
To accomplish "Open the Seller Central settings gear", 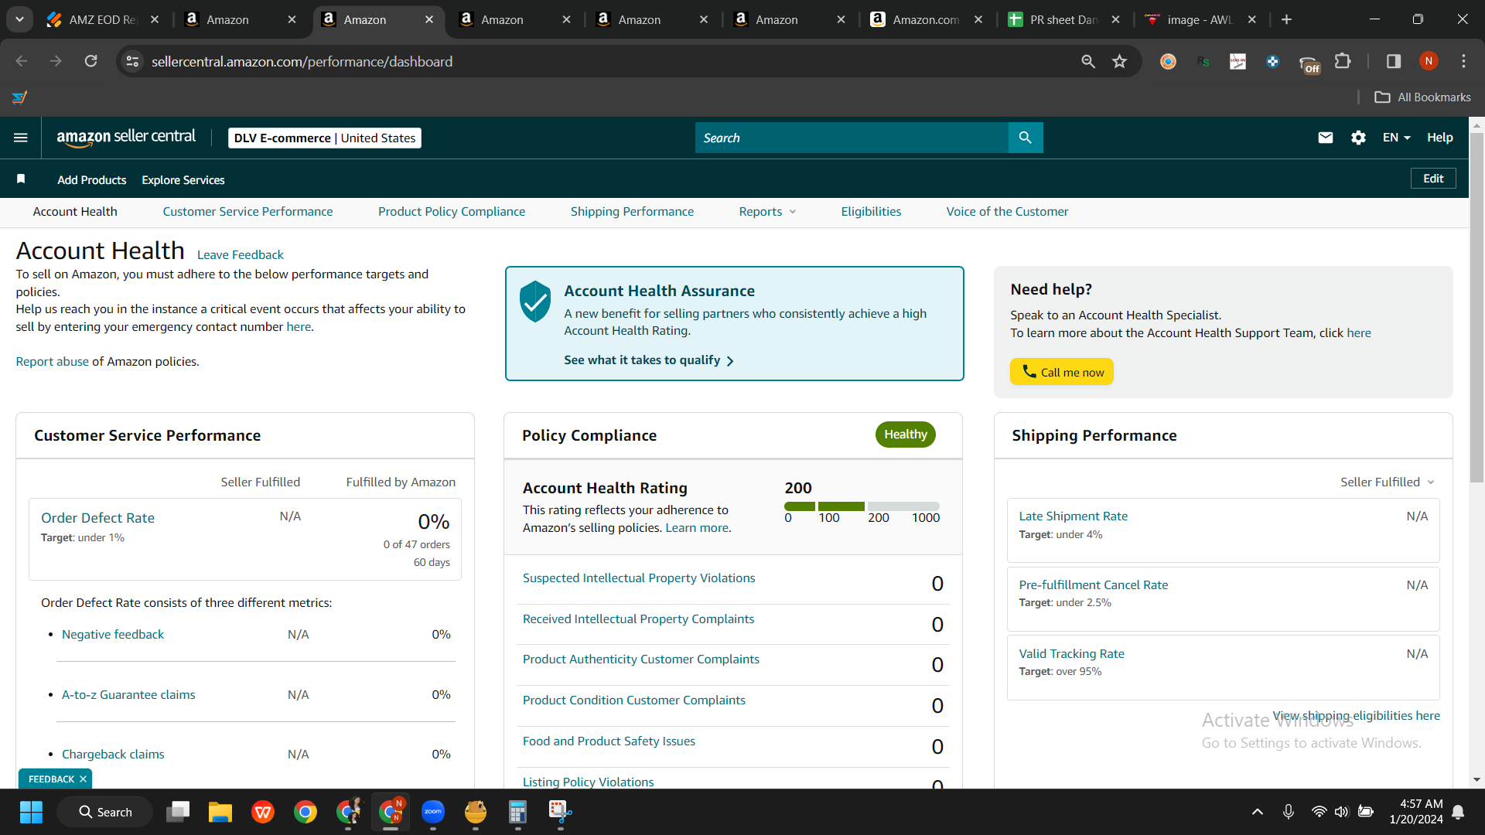I will [1358, 138].
